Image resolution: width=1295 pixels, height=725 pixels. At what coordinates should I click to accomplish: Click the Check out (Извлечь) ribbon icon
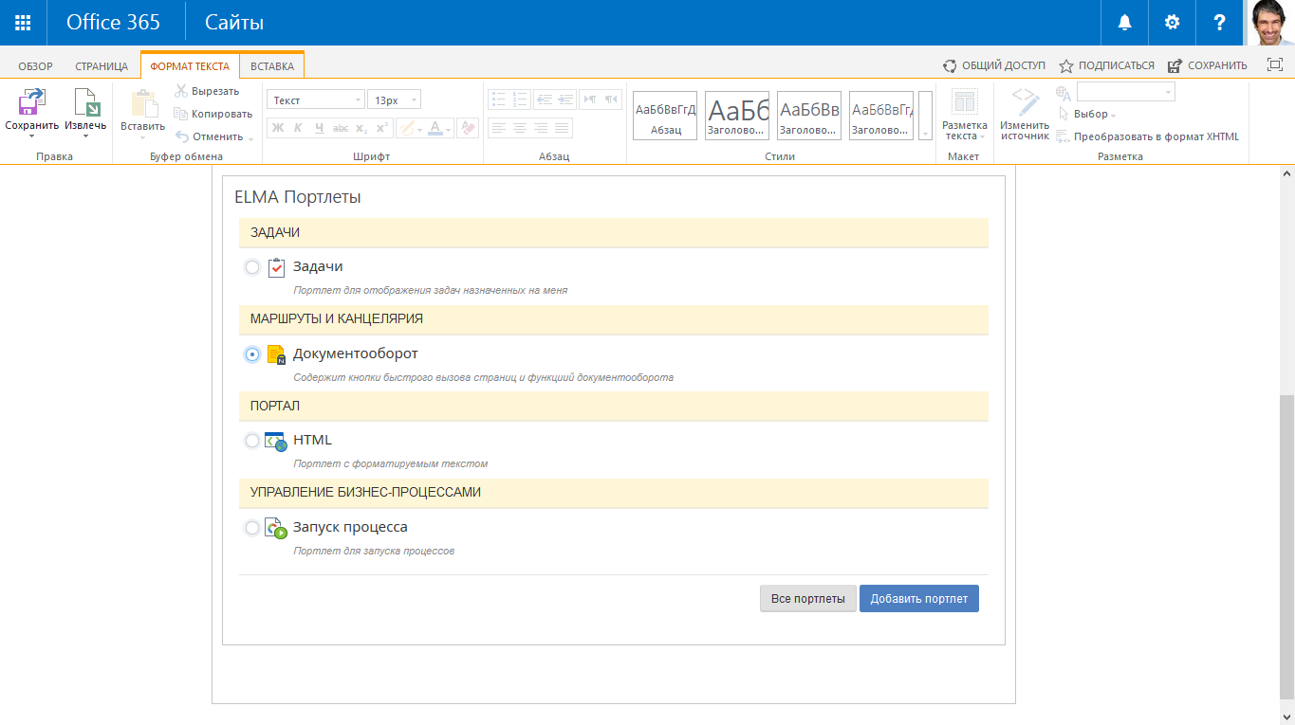click(85, 102)
